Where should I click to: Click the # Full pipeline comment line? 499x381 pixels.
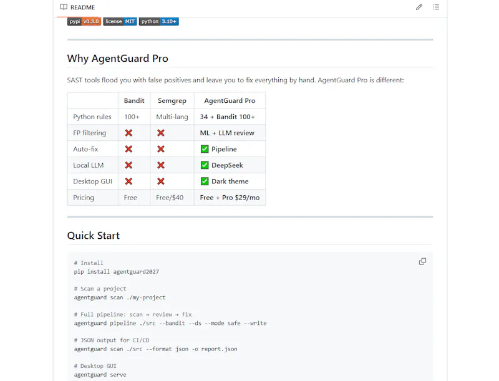(x=133, y=314)
